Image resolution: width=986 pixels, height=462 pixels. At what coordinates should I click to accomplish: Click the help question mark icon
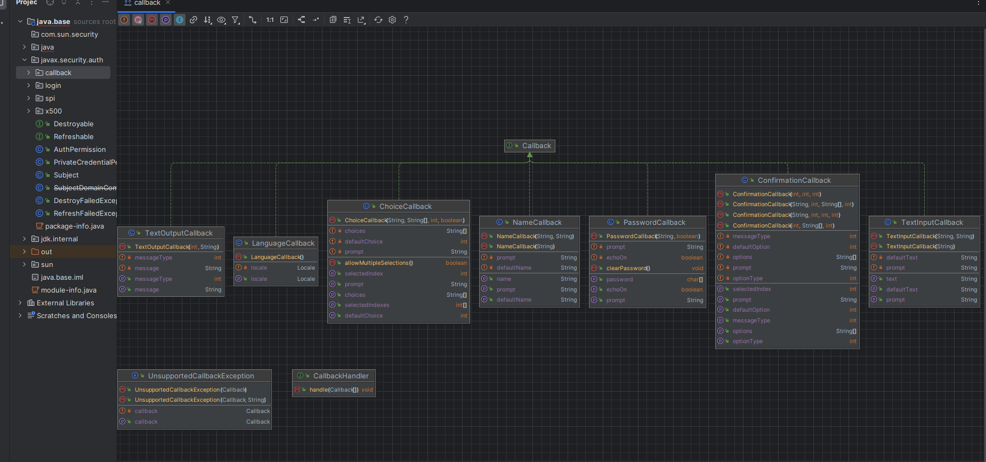(406, 20)
